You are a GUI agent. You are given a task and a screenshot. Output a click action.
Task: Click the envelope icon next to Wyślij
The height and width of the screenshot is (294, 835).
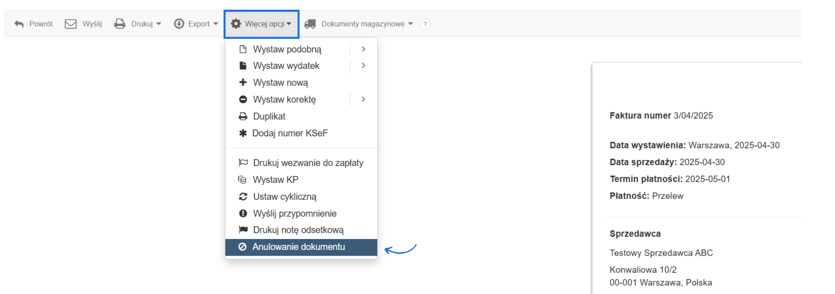pyautogui.click(x=71, y=24)
